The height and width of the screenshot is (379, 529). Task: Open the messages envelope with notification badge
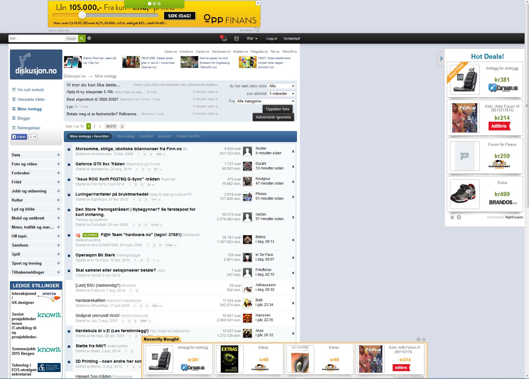pos(224,38)
